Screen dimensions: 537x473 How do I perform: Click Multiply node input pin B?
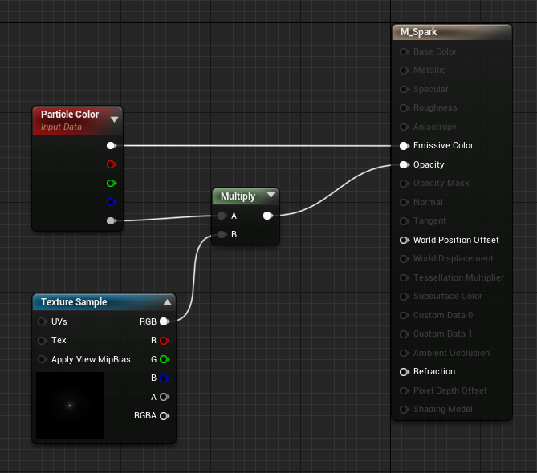click(x=222, y=234)
